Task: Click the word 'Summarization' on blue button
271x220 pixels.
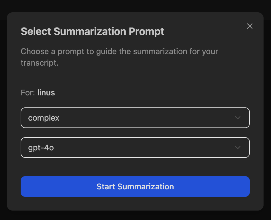Action: point(146,187)
